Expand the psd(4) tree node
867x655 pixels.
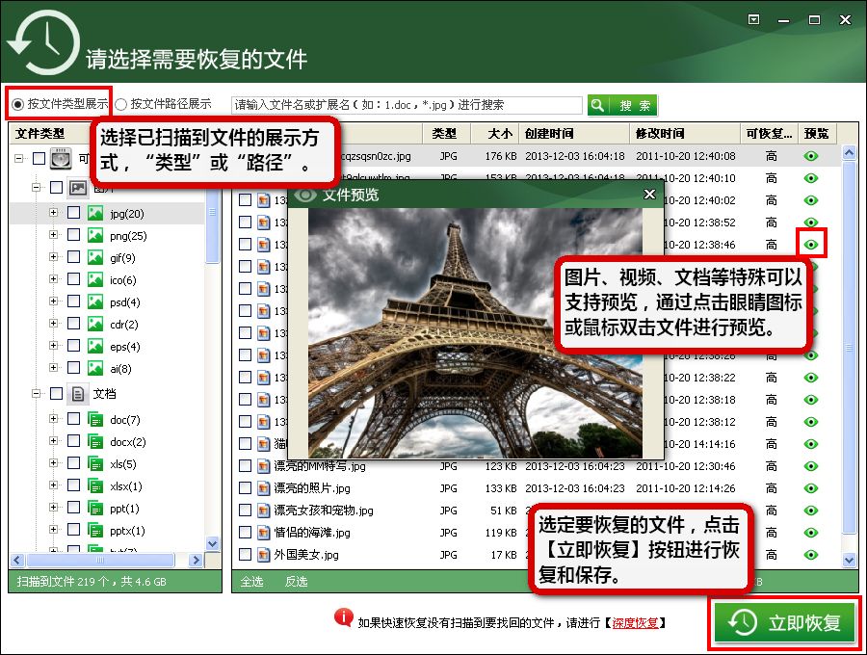pyautogui.click(x=54, y=301)
